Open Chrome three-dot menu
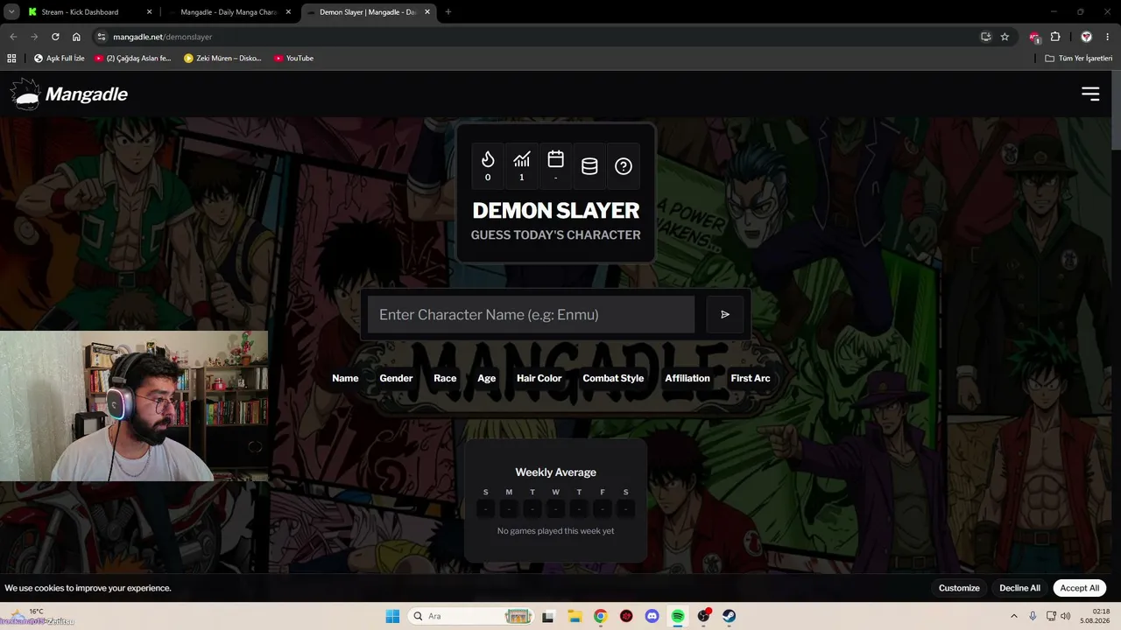1121x630 pixels. (1107, 37)
